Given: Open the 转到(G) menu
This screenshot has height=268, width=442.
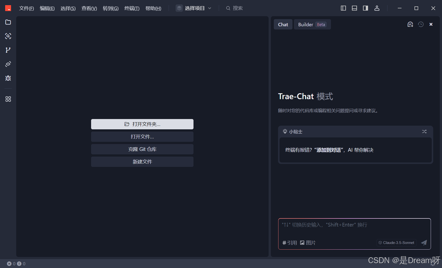Looking at the screenshot, I should (x=110, y=8).
